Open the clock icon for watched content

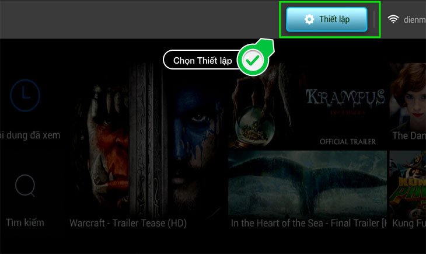tap(25, 95)
